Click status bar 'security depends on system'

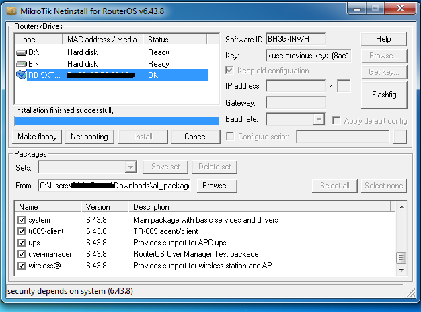(x=70, y=291)
